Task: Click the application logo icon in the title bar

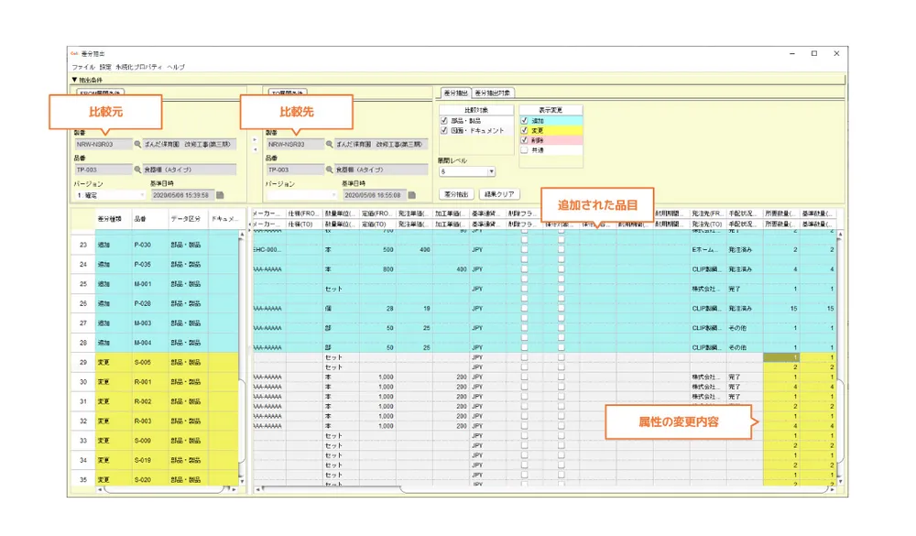Action: [x=74, y=54]
